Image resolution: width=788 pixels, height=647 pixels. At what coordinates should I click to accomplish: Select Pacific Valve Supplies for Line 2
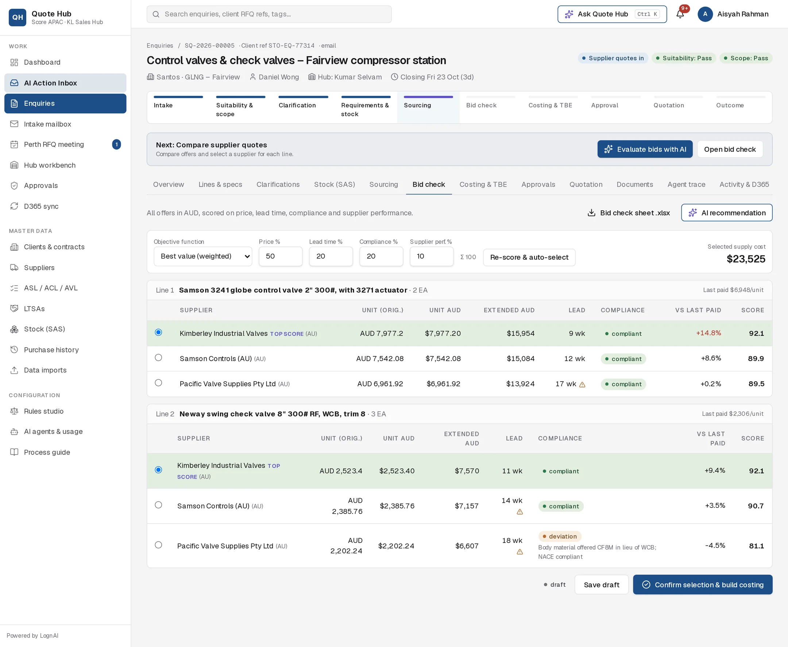click(x=158, y=545)
